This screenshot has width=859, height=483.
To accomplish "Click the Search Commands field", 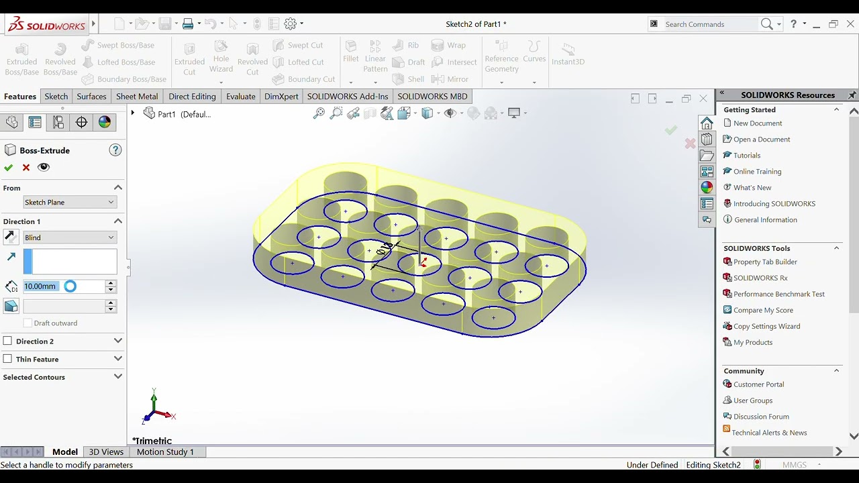I will point(710,24).
